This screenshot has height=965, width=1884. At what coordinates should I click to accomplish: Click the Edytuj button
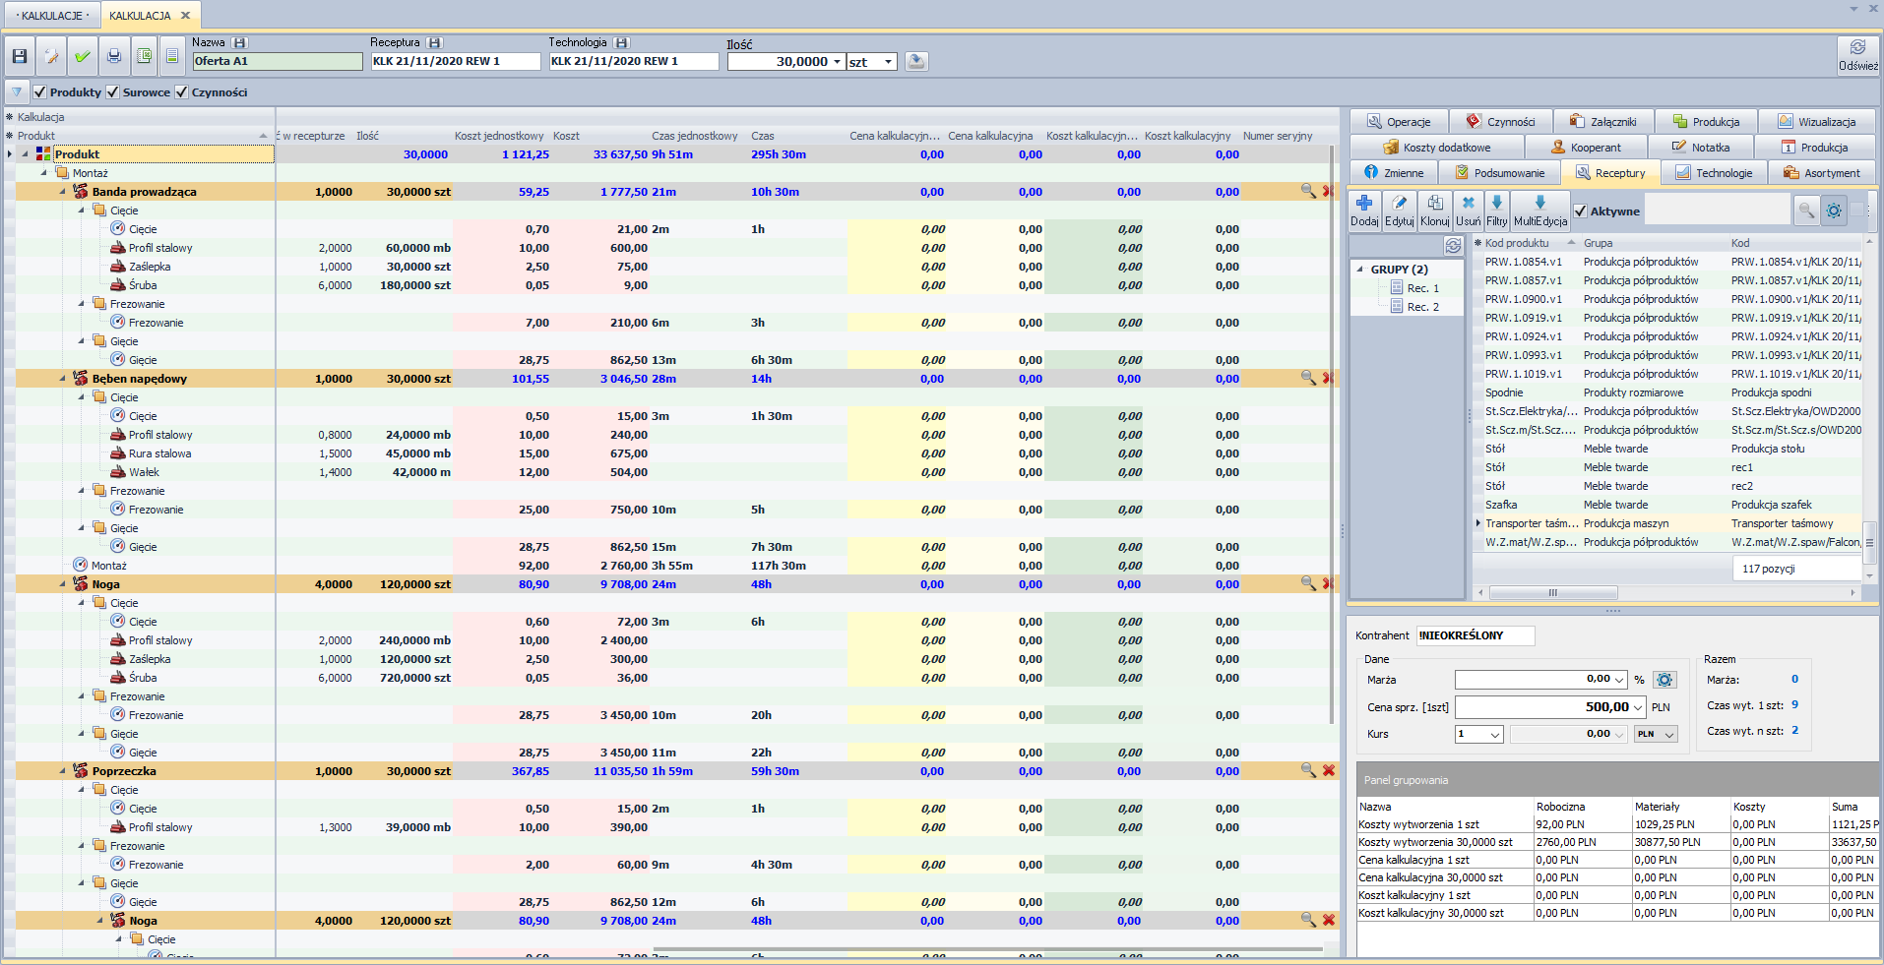(1399, 211)
